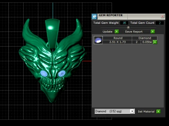Select the round gem thumbnail in the report
169x126 pixels.
tap(98, 40)
